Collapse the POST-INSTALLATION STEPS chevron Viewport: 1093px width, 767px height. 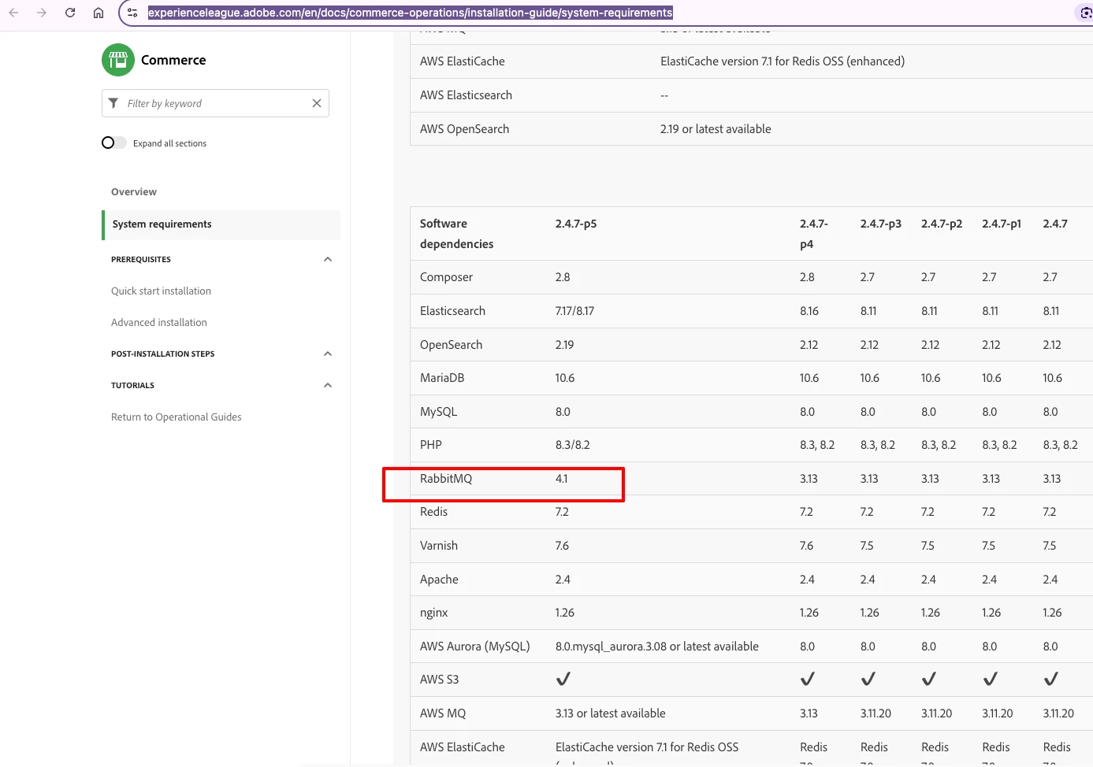click(328, 354)
